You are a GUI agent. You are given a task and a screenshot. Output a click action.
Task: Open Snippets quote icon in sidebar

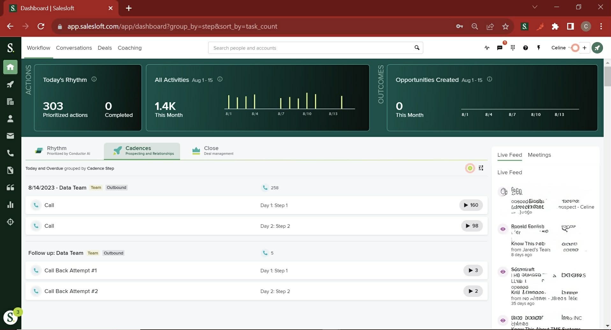pos(10,188)
